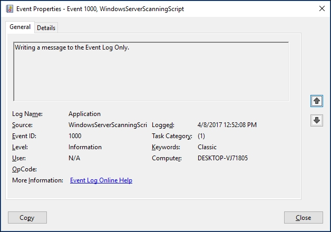331x232 pixels.
Task: Click the message text 'Writing a message to the Event Log Only.'
Action: click(72, 47)
